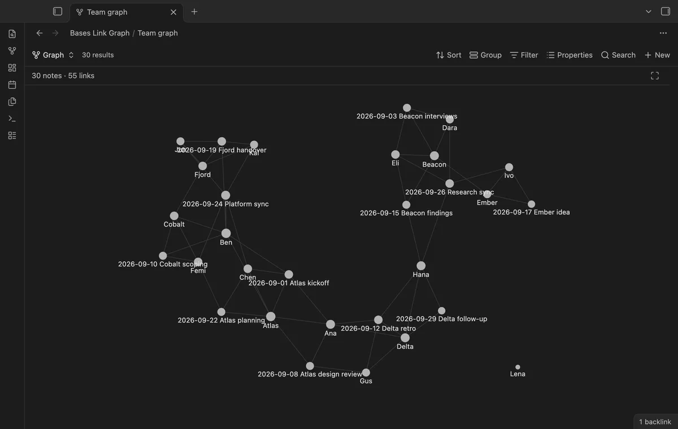Viewport: 678px width, 429px height.
Task: Select the Beacon node
Action: pos(434,156)
